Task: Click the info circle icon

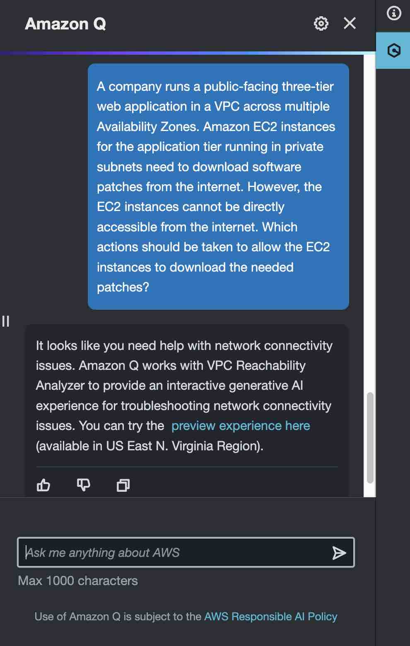Action: pos(394,13)
